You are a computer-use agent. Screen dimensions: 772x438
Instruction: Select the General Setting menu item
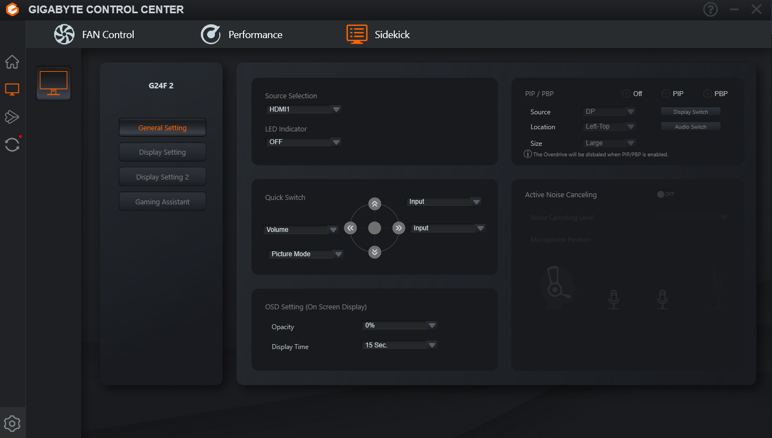pyautogui.click(x=162, y=128)
